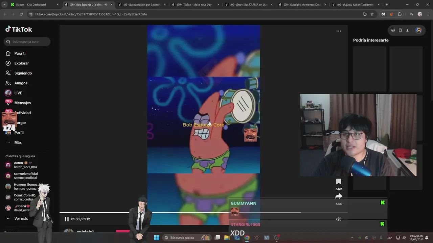Open Chrome from the taskbar
The image size is (433, 243).
pos(247,238)
